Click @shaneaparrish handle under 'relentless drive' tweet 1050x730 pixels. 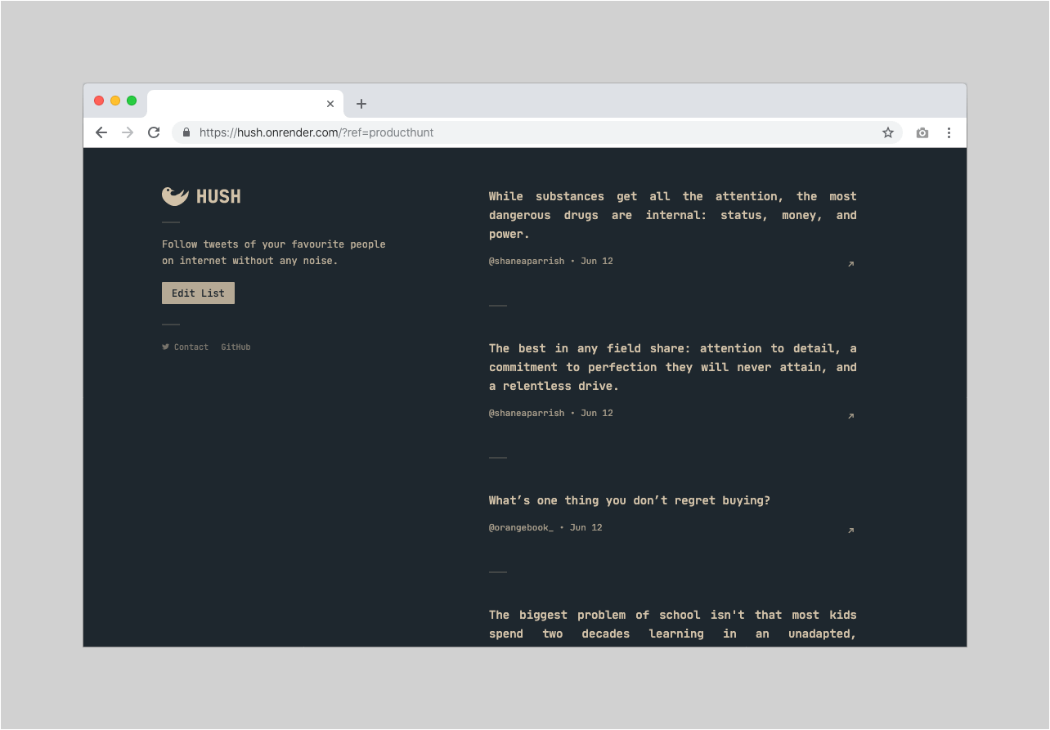click(x=527, y=414)
